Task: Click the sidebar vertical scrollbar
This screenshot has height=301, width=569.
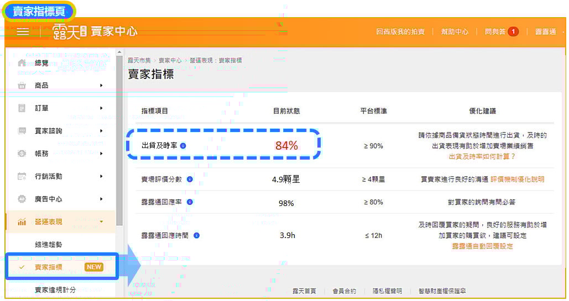Action: click(x=119, y=138)
